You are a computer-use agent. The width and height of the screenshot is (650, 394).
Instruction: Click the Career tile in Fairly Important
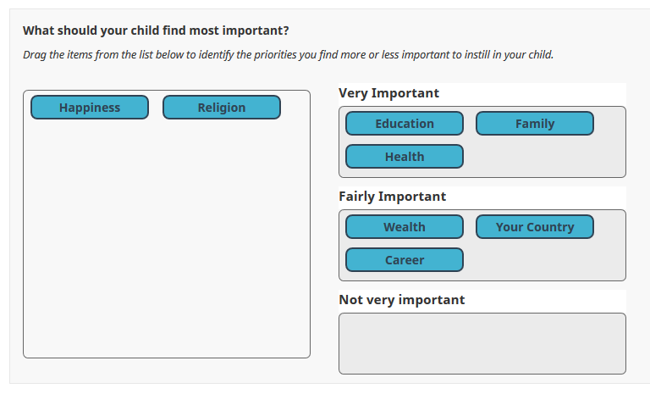coord(405,260)
